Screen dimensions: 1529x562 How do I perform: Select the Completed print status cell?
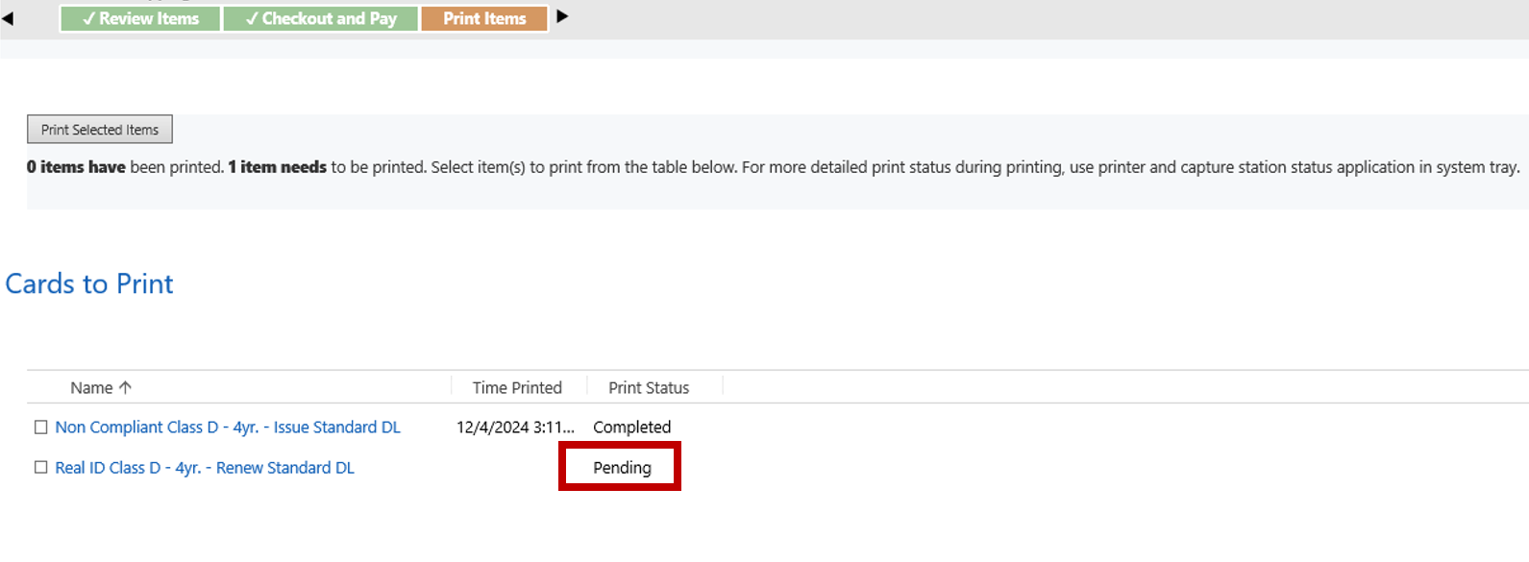(x=631, y=428)
